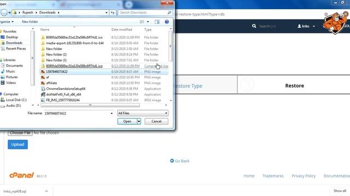The image size is (350, 196).
Task: Click the cPanel search field
Action: [267, 26]
